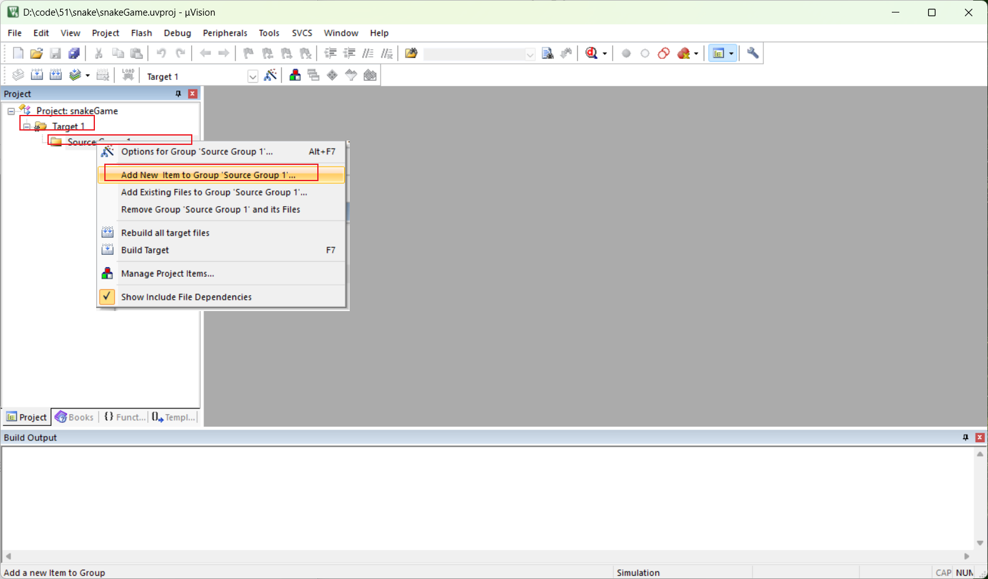Select Project: snakeGame tree item
The width and height of the screenshot is (988, 579).
coord(77,111)
